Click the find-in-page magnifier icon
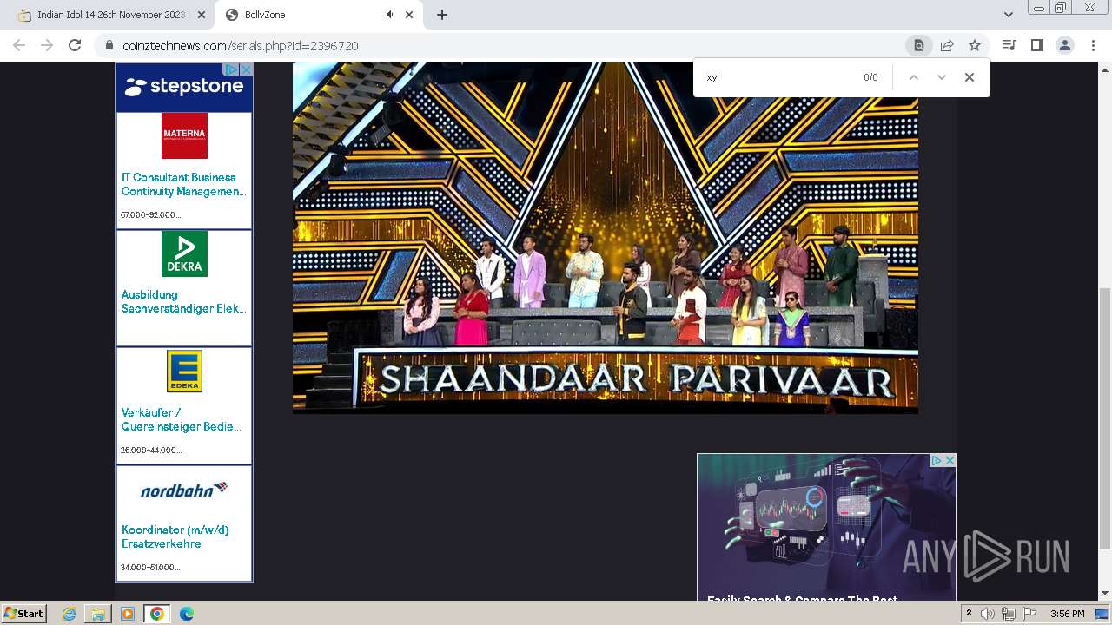 pos(918,45)
